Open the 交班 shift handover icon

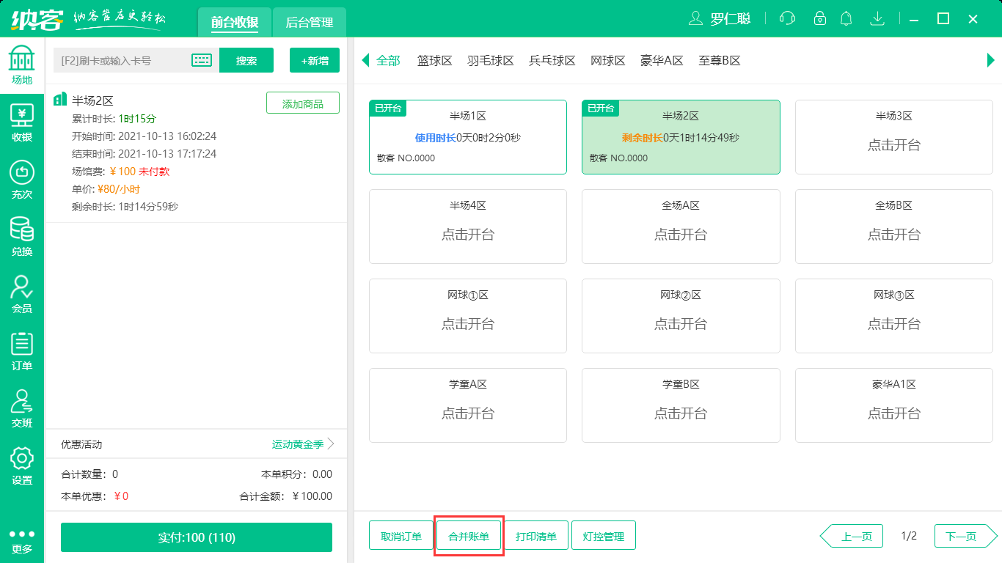coord(22,408)
